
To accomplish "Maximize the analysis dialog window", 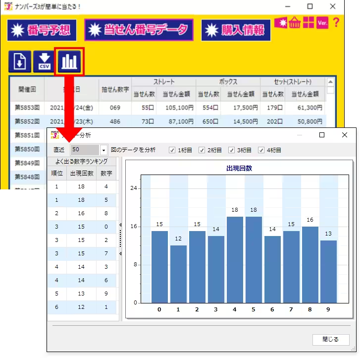I will coord(322,135).
